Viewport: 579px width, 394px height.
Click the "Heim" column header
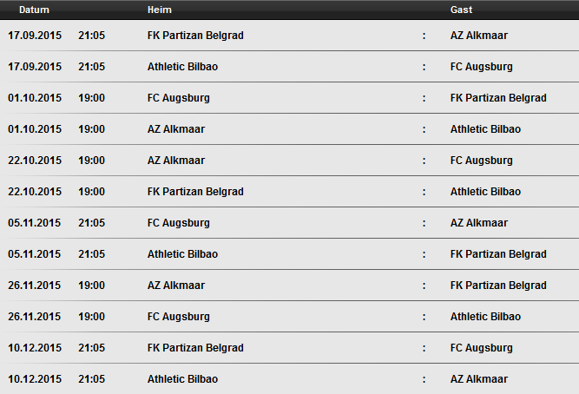[x=160, y=10]
